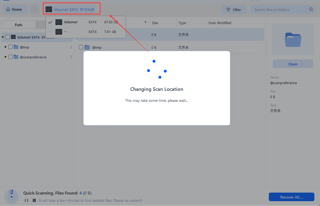Click the up-arrow navigation button
The height and width of the screenshot is (206, 320).
pyautogui.click(x=35, y=9)
